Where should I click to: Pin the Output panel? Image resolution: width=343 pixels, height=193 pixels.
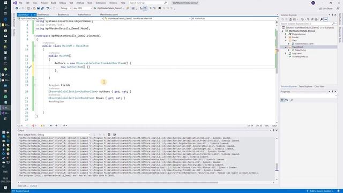pos(273,130)
